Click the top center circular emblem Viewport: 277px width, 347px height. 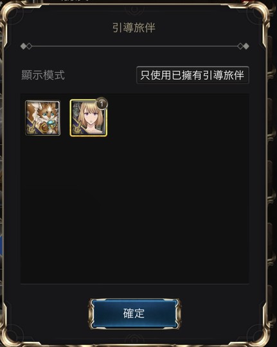point(134,9)
